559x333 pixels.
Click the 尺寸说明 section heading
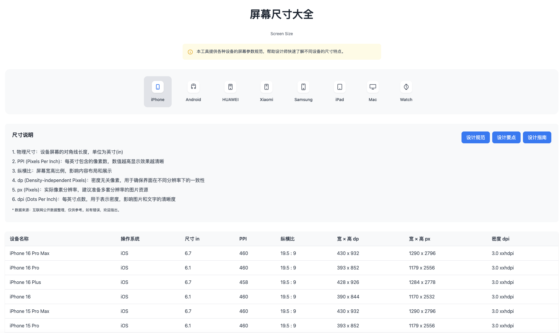pyautogui.click(x=23, y=135)
